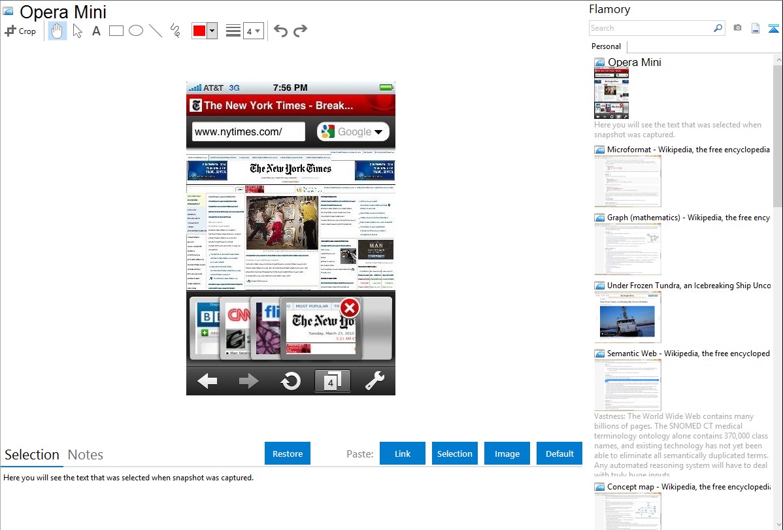Click the icon beside Microformat entry
Viewport: 783px width, 530px height.
[600, 150]
